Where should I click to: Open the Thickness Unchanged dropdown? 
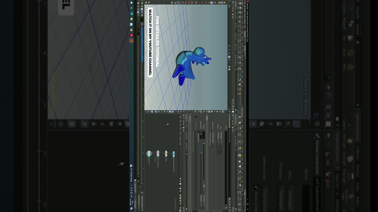click(x=218, y=138)
